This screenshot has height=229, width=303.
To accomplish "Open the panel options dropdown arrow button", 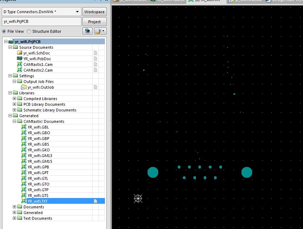I will [103, 31].
